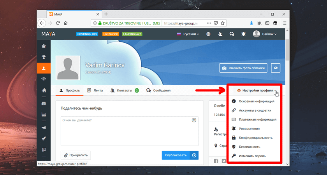327x175 pixels.
Task: Open the megaphone icon in sidebar
Action: (x=44, y=128)
